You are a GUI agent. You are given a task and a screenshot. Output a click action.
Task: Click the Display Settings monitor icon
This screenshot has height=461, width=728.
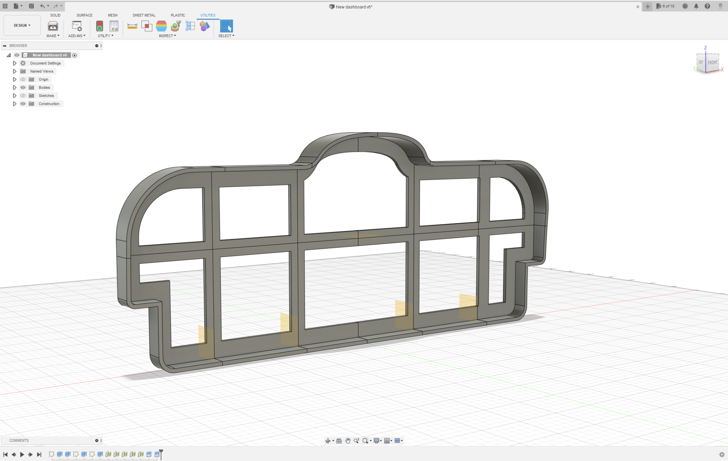tap(376, 441)
